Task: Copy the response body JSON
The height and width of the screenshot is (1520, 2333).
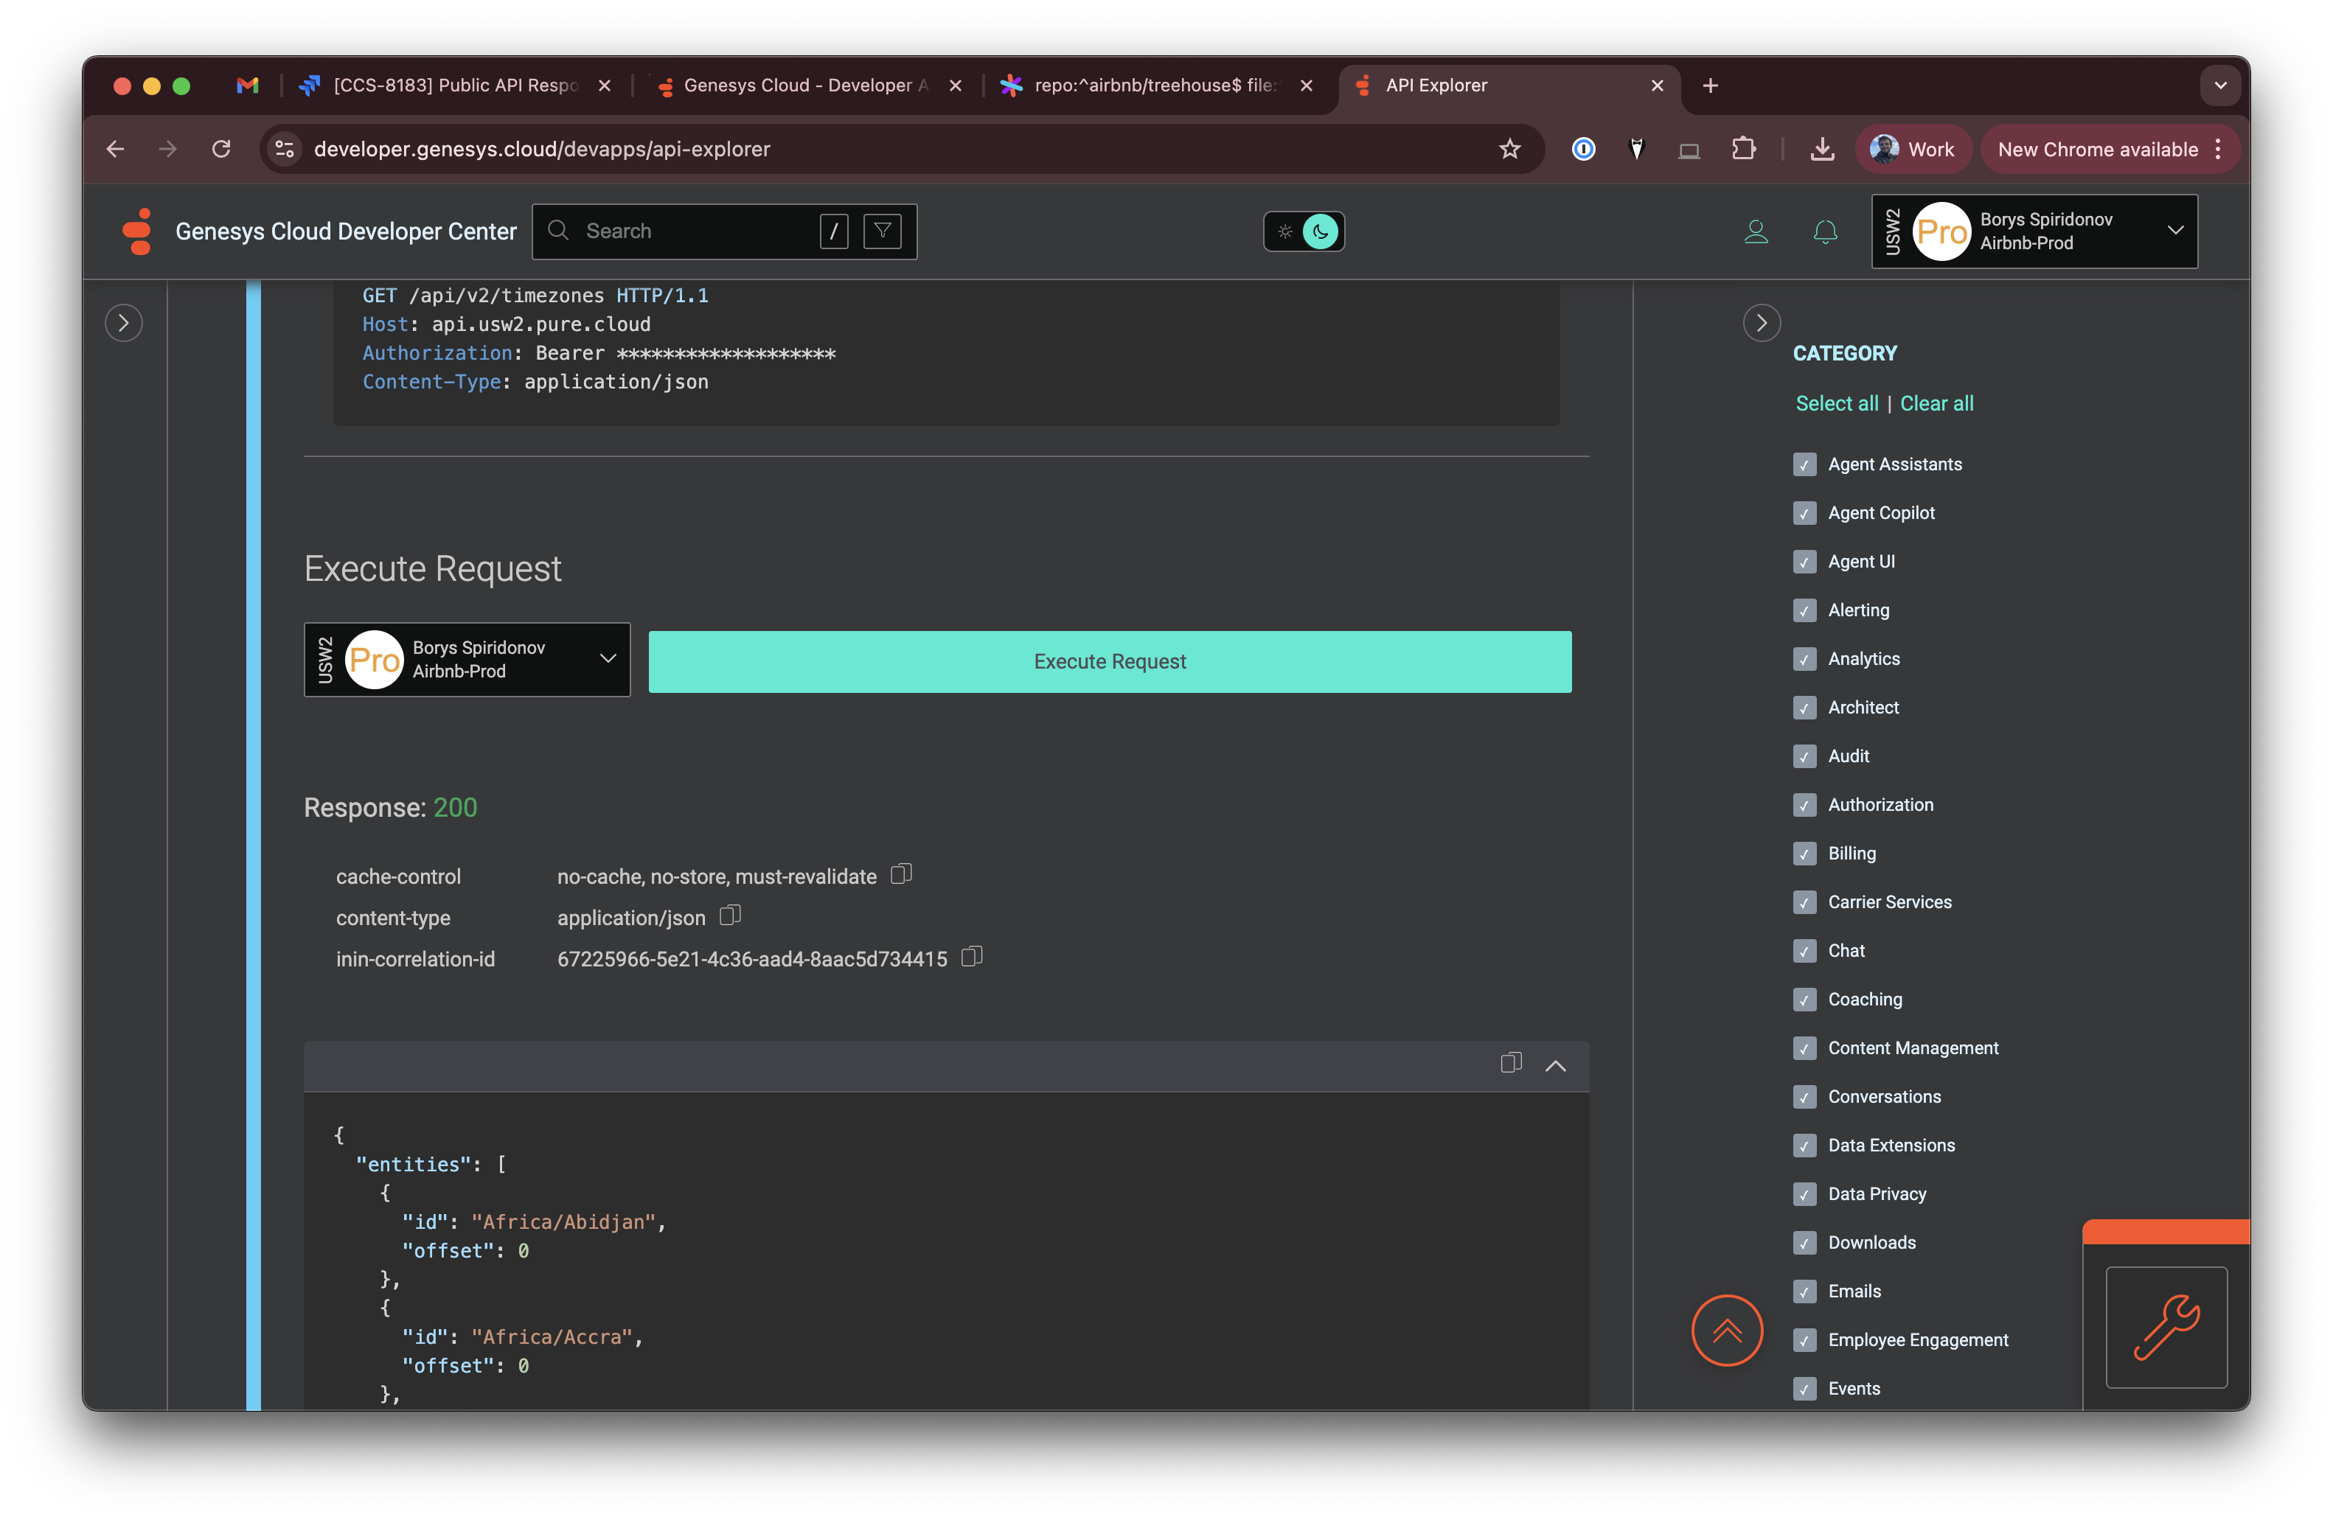Action: (x=1511, y=1063)
